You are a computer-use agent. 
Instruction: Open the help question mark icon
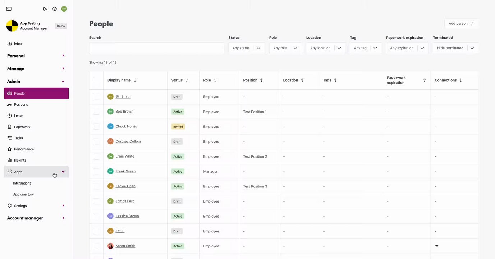55,9
